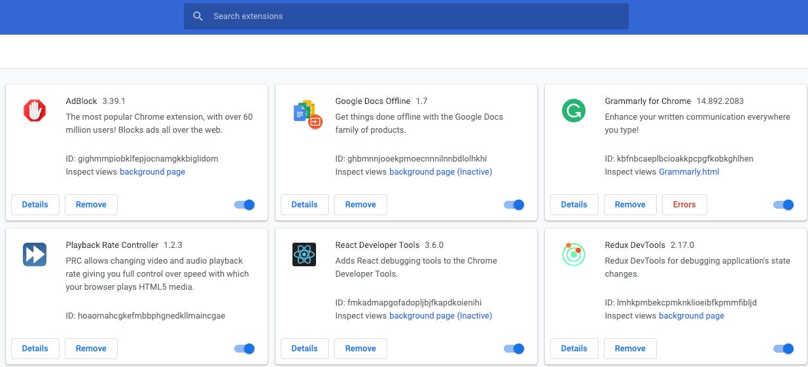
Task: Click React Developer Tools version 3.6.0
Action: (434, 245)
